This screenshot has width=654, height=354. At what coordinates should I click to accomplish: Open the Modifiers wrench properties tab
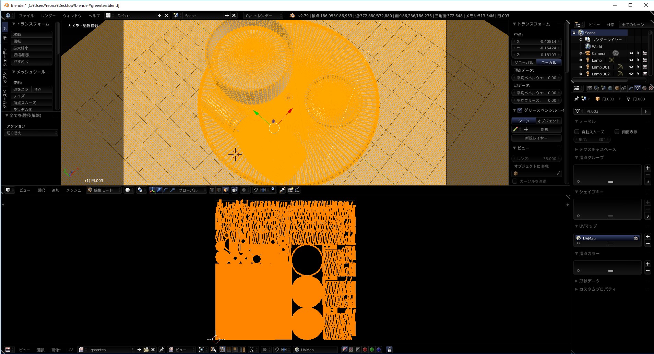pos(631,88)
